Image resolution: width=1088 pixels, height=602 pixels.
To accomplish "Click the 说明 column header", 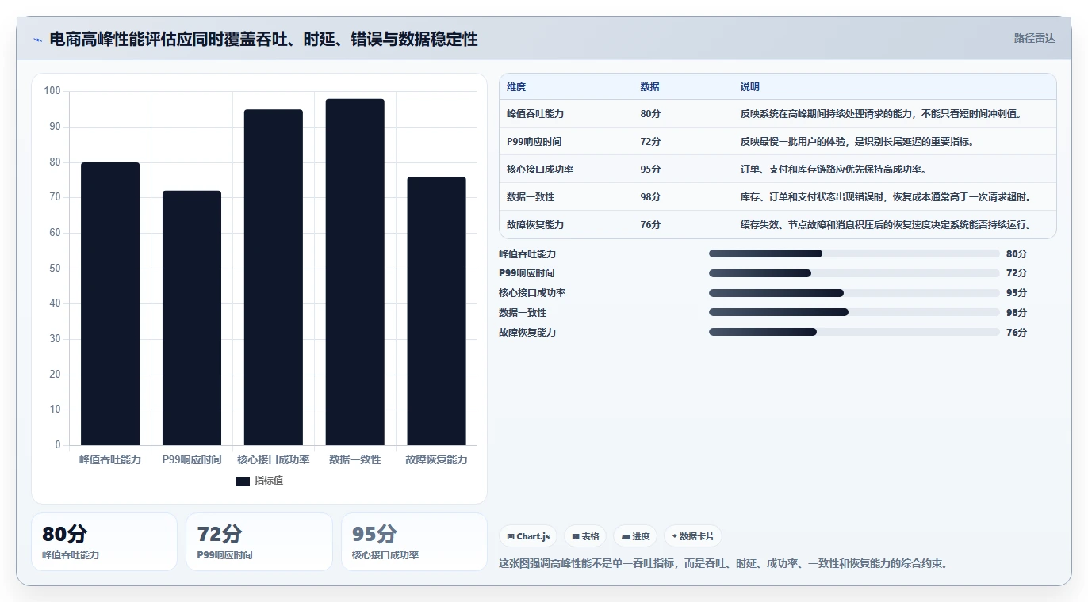I will (x=750, y=87).
